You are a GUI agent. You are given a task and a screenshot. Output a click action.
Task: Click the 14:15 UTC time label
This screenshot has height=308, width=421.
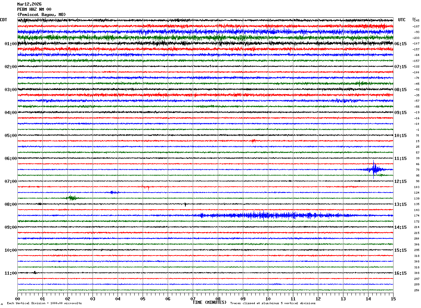pyautogui.click(x=400, y=227)
